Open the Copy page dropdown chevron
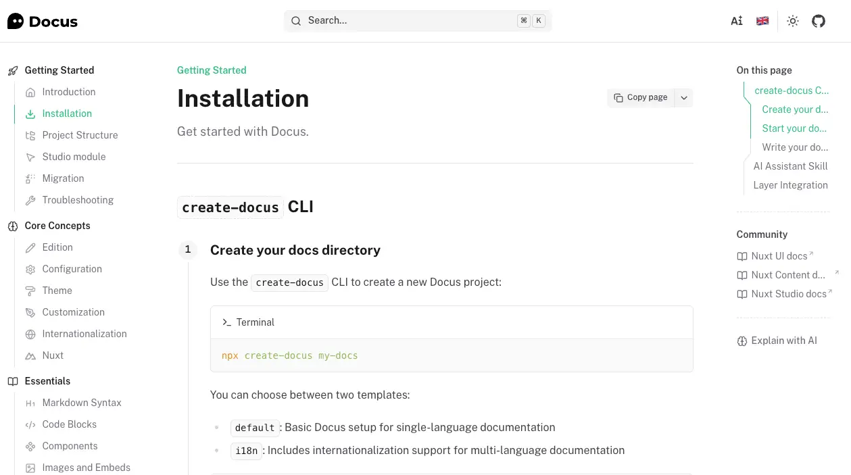This screenshot has width=851, height=475. (684, 97)
